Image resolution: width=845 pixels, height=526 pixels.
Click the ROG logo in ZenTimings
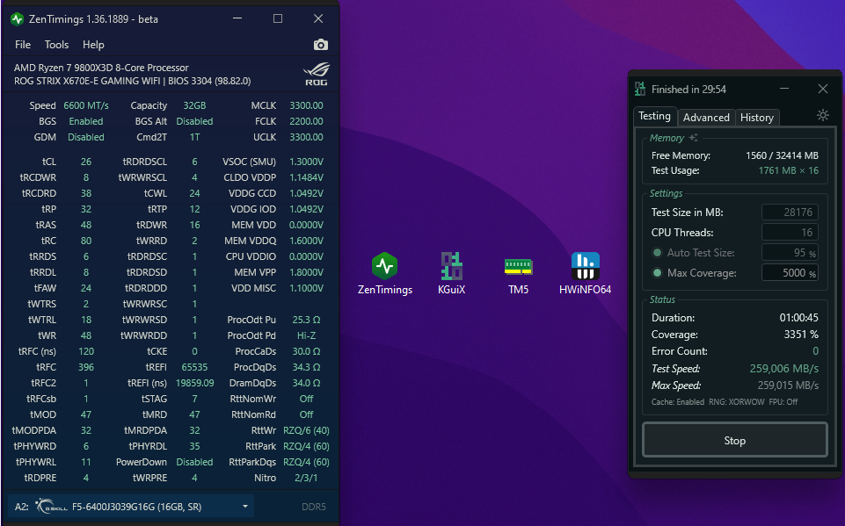point(317,75)
